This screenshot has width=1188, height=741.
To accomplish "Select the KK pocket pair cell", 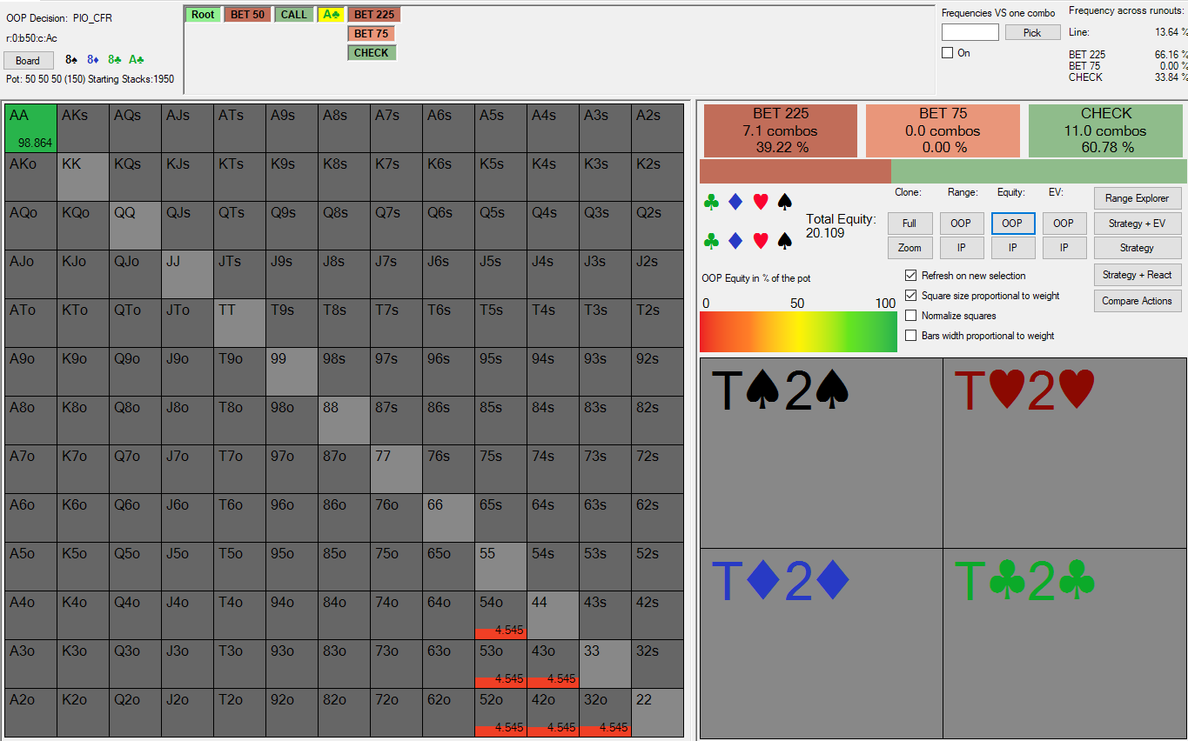I will [x=84, y=177].
